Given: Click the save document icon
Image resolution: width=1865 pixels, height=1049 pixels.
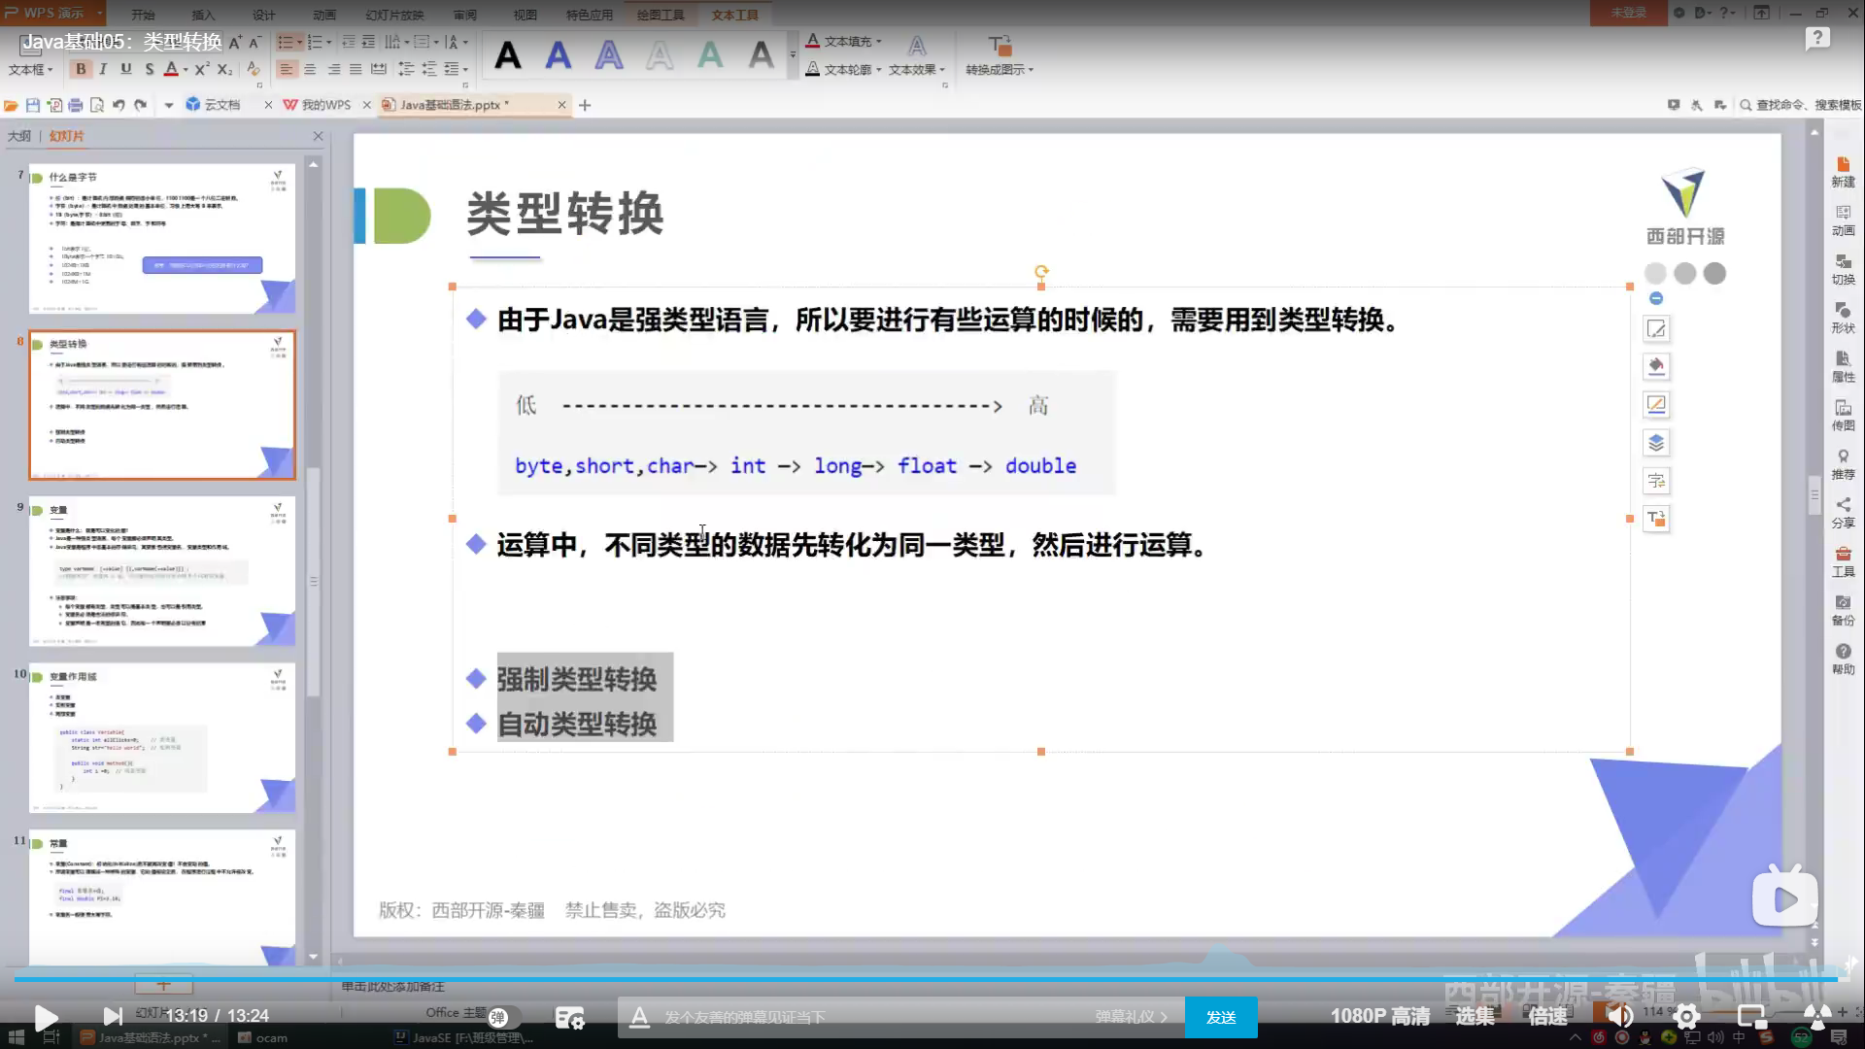Looking at the screenshot, I should [33, 105].
